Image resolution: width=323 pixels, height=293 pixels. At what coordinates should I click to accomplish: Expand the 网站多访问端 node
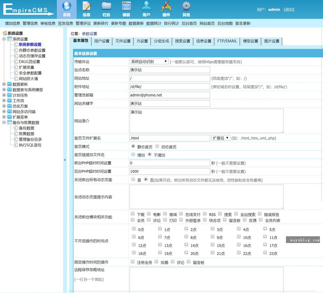pos(4,111)
